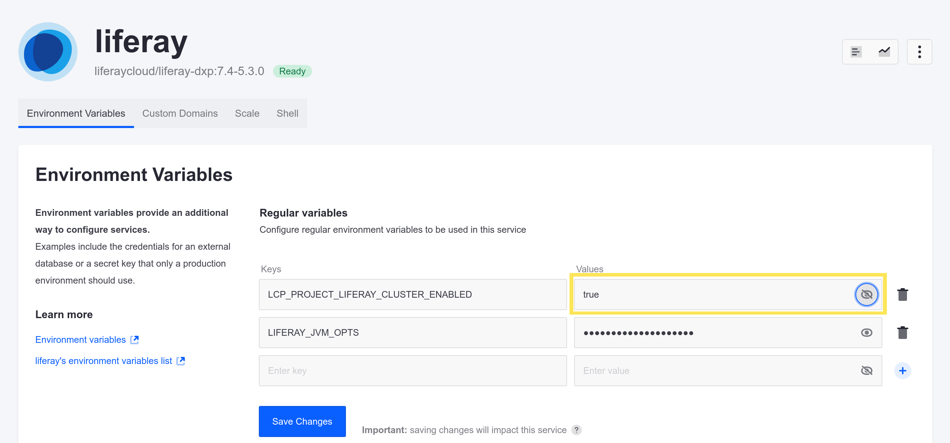Show the hidden LIFERAY_JVM_OPTS value

866,333
